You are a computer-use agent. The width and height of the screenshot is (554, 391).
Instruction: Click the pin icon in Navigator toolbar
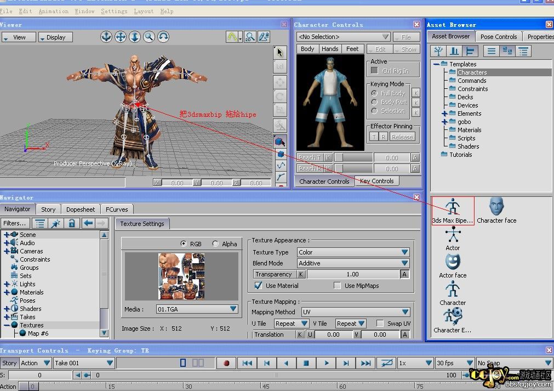pos(56,223)
